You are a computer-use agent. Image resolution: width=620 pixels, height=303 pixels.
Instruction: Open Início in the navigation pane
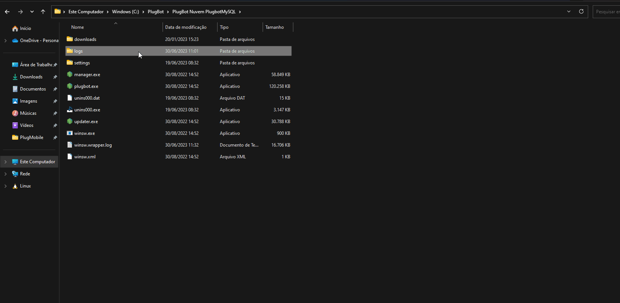tap(25, 28)
